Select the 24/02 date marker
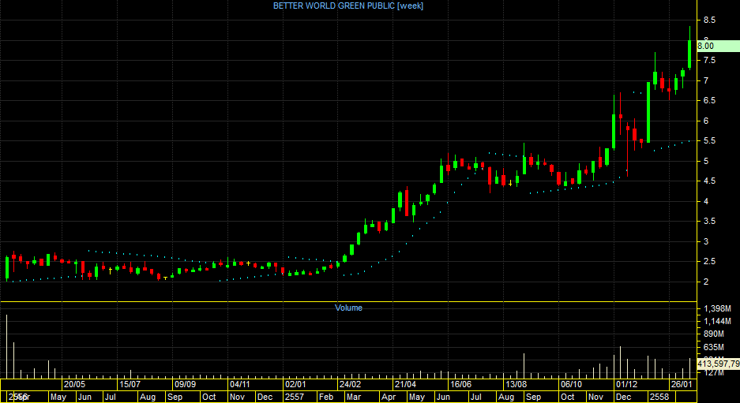Screen dimensions: 740x403 pyautogui.click(x=350, y=384)
